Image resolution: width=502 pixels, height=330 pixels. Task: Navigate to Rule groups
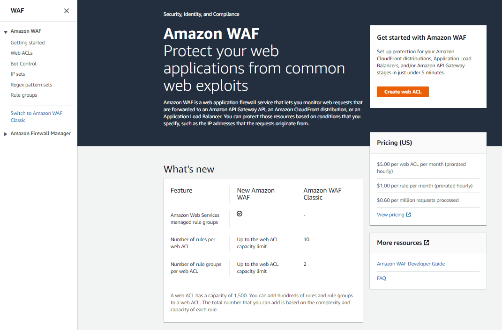click(x=23, y=94)
